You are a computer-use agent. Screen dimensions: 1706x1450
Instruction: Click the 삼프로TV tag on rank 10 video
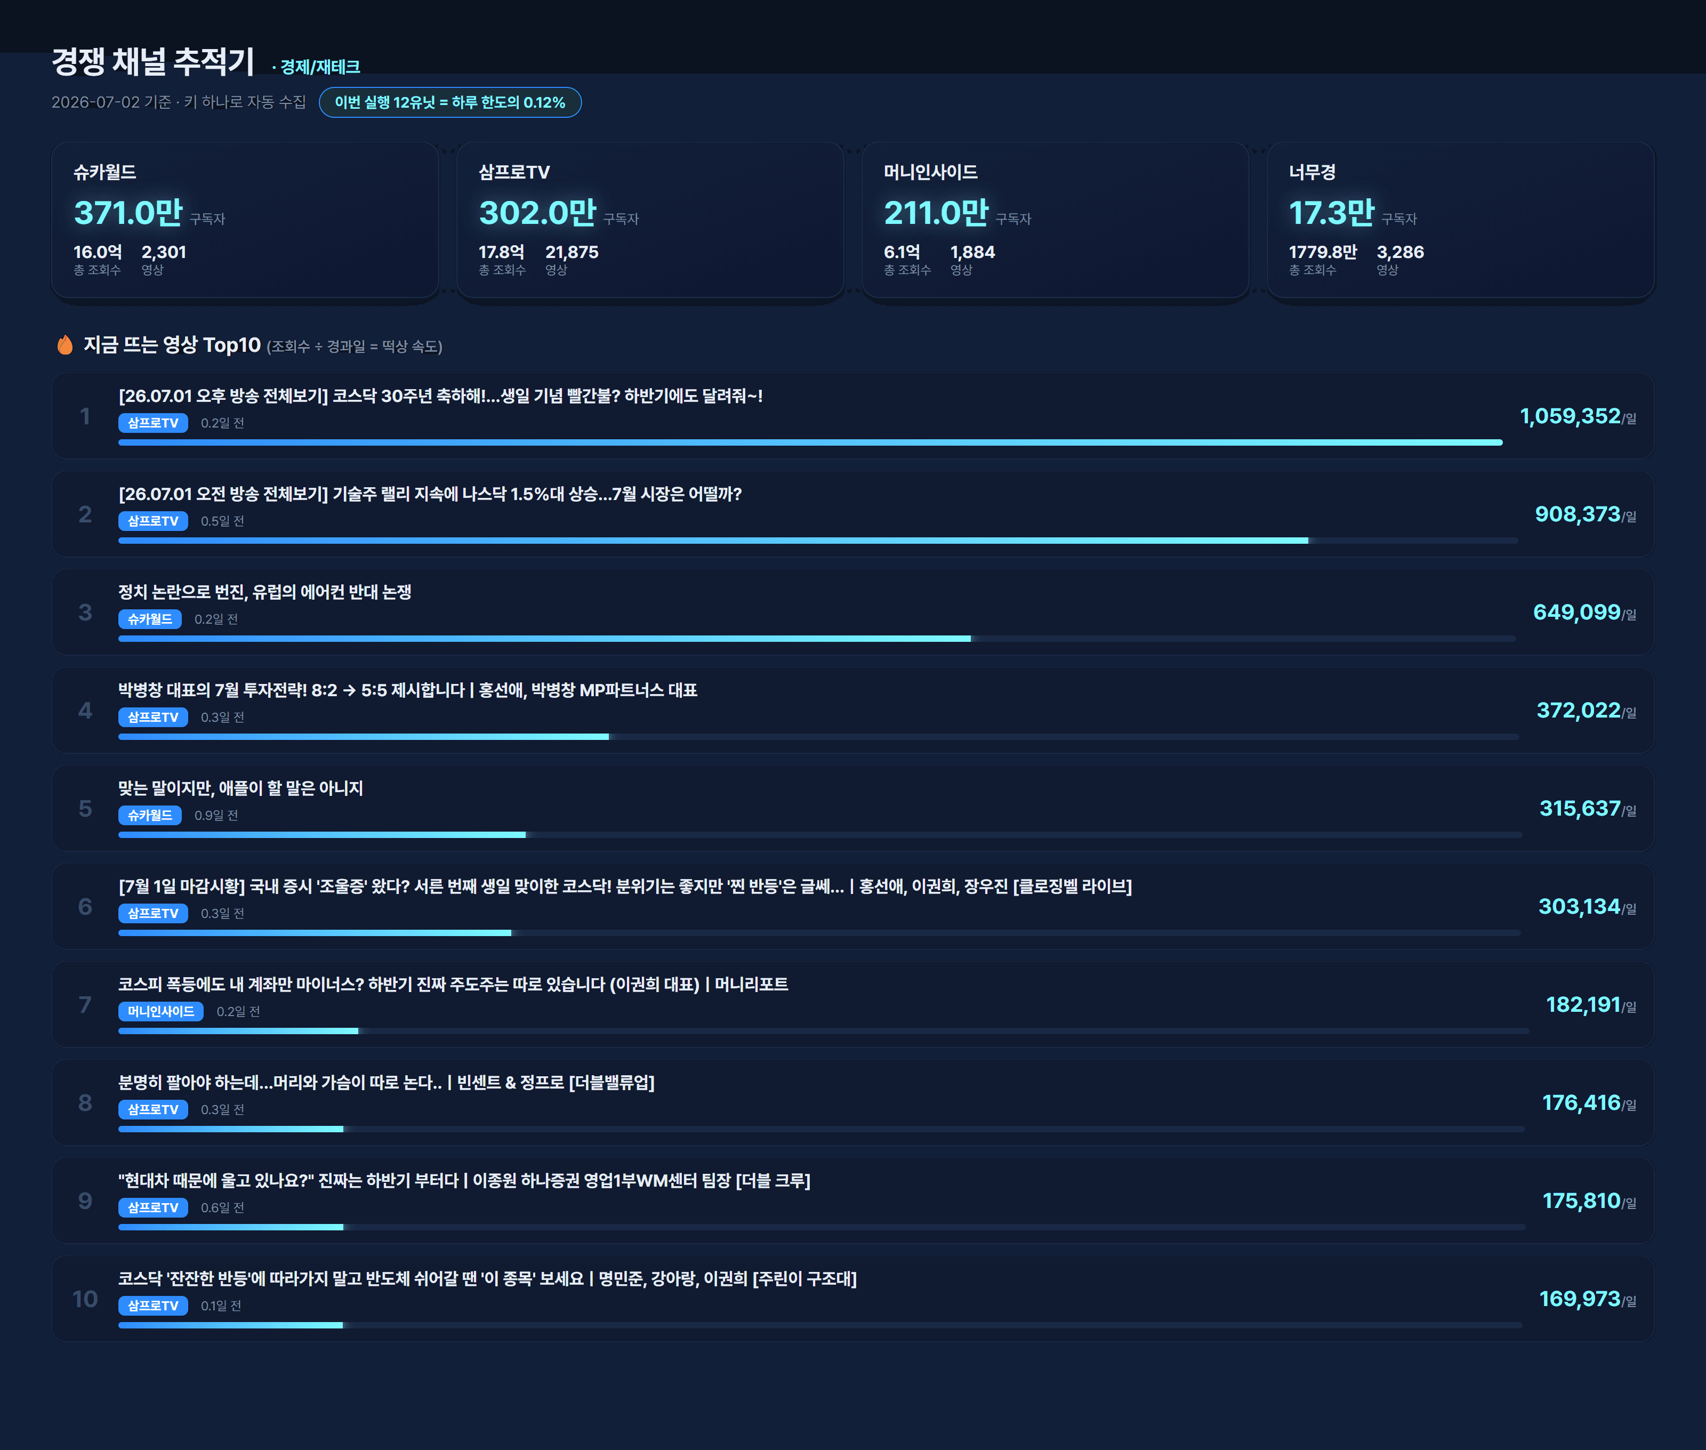[x=153, y=1306]
